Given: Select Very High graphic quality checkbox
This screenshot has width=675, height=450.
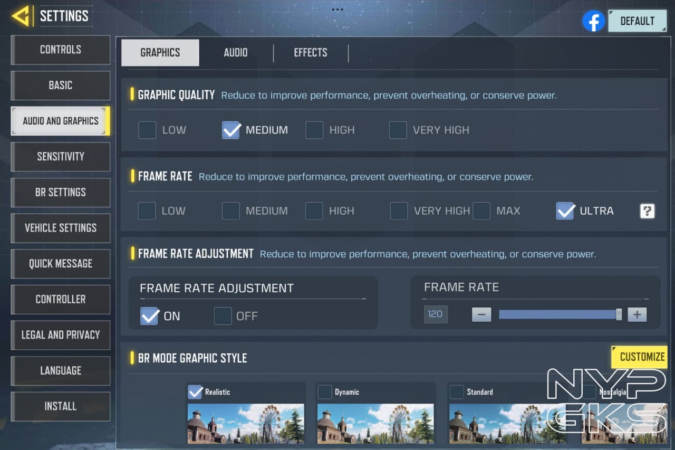Looking at the screenshot, I should click(398, 130).
